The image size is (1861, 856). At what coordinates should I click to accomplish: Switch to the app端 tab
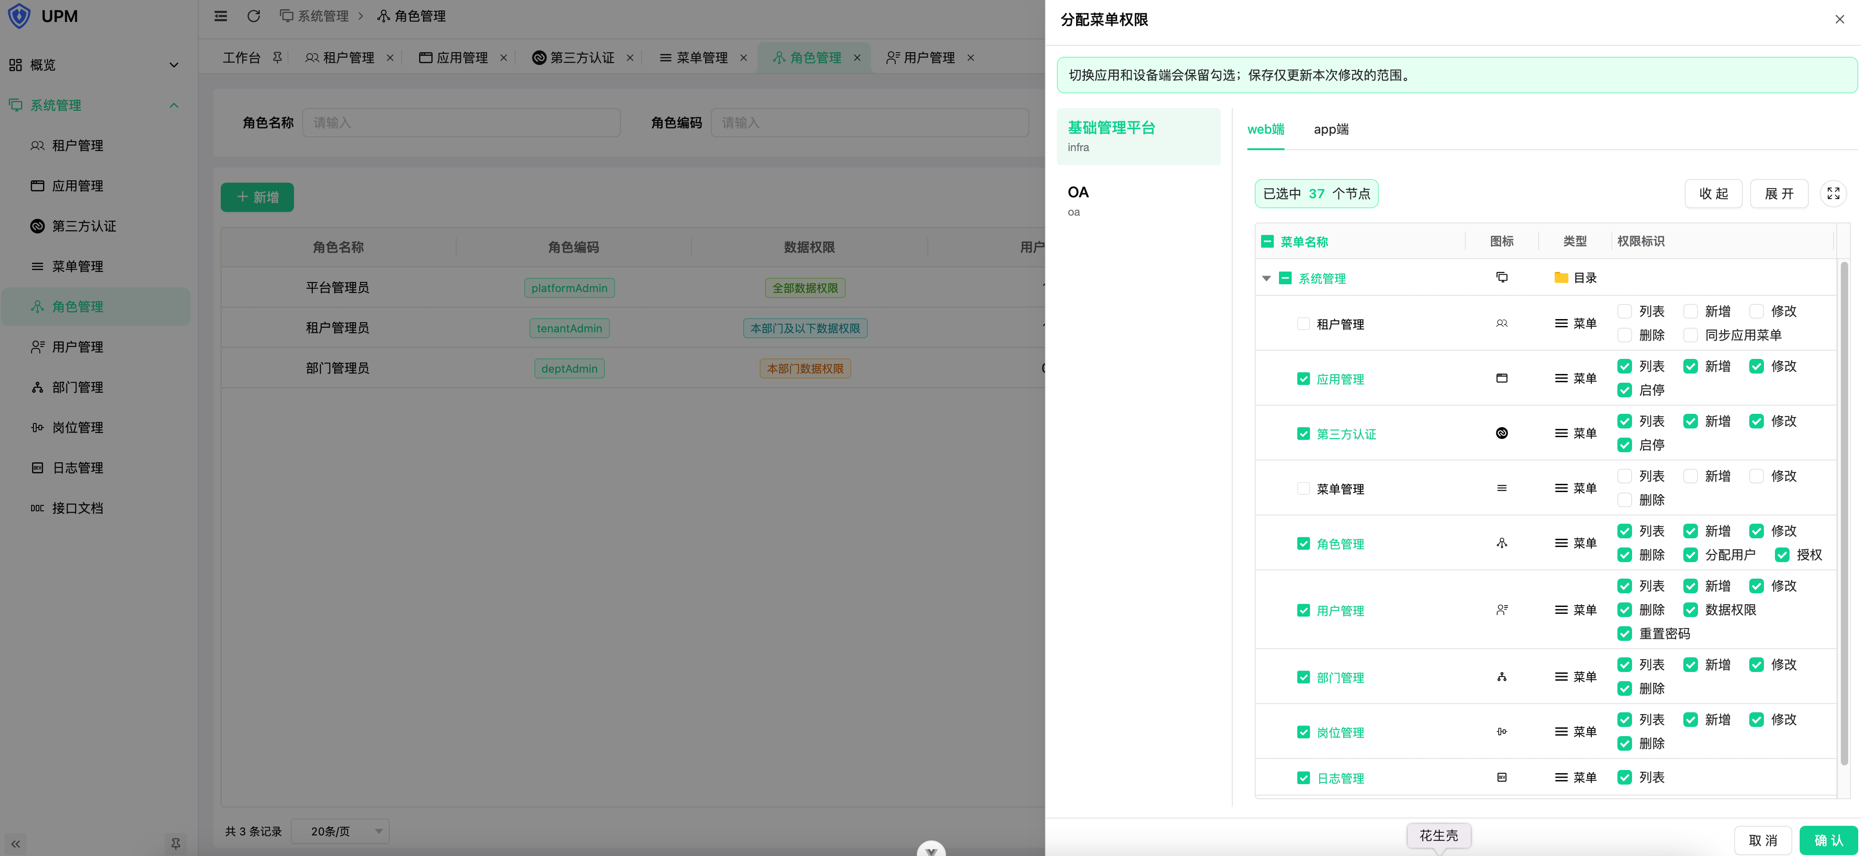1331,129
